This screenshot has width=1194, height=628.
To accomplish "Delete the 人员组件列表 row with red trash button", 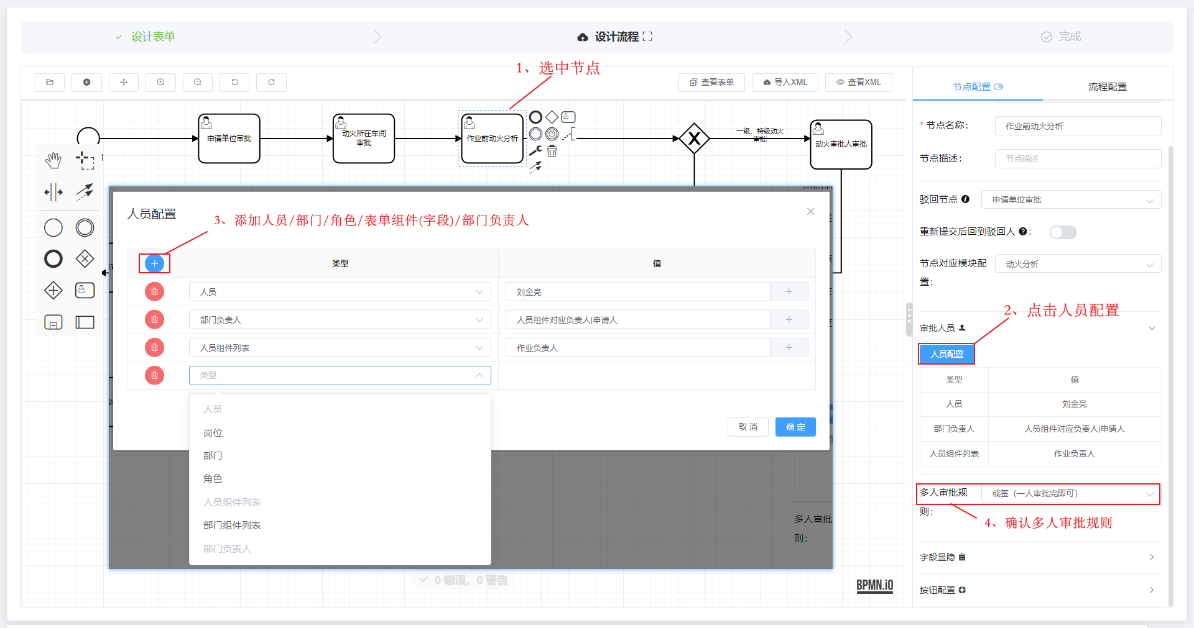I will pos(154,347).
